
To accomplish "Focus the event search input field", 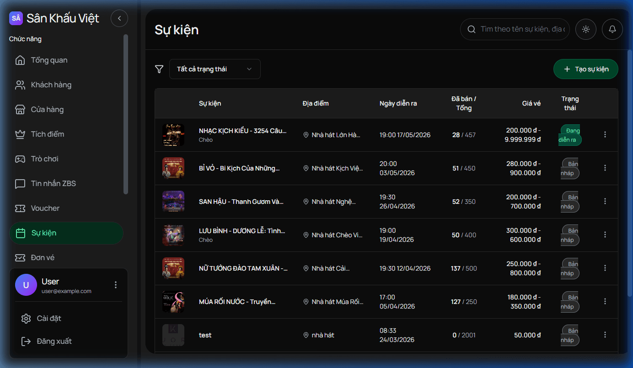I will point(522,29).
